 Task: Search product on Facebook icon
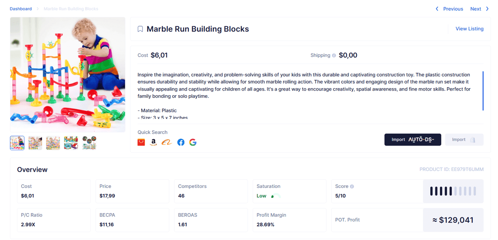(181, 142)
